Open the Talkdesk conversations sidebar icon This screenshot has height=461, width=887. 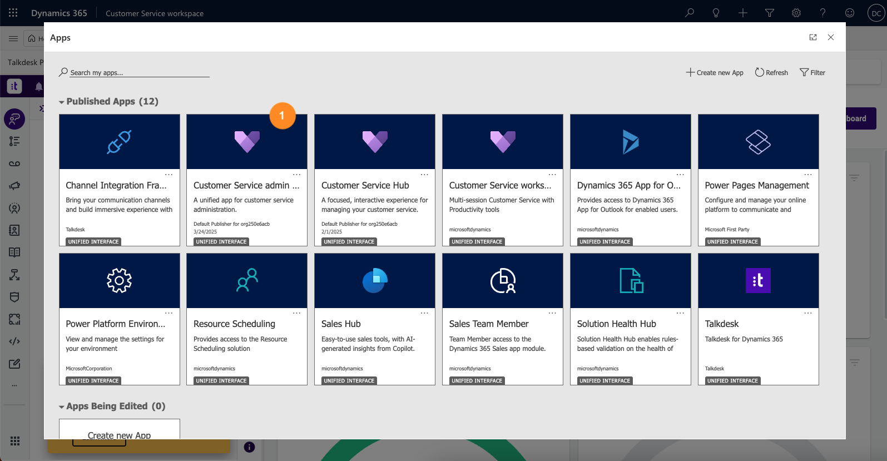[14, 118]
